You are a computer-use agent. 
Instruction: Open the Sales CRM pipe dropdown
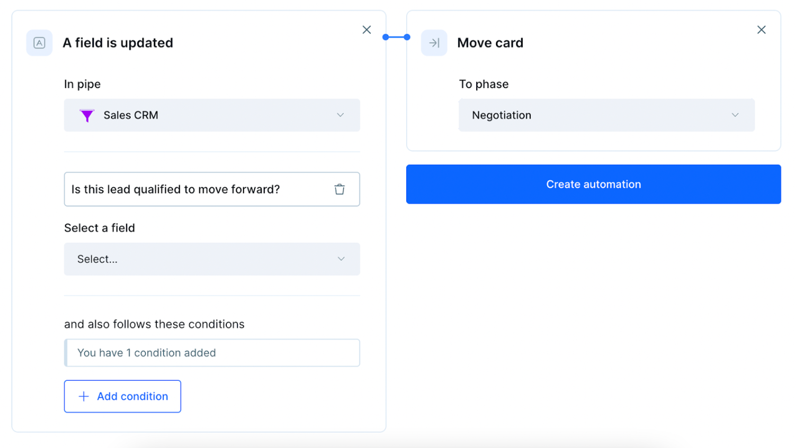pos(212,115)
